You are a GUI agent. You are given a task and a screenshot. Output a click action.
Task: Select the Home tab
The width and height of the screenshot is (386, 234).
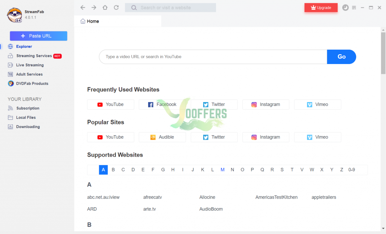[118, 21]
